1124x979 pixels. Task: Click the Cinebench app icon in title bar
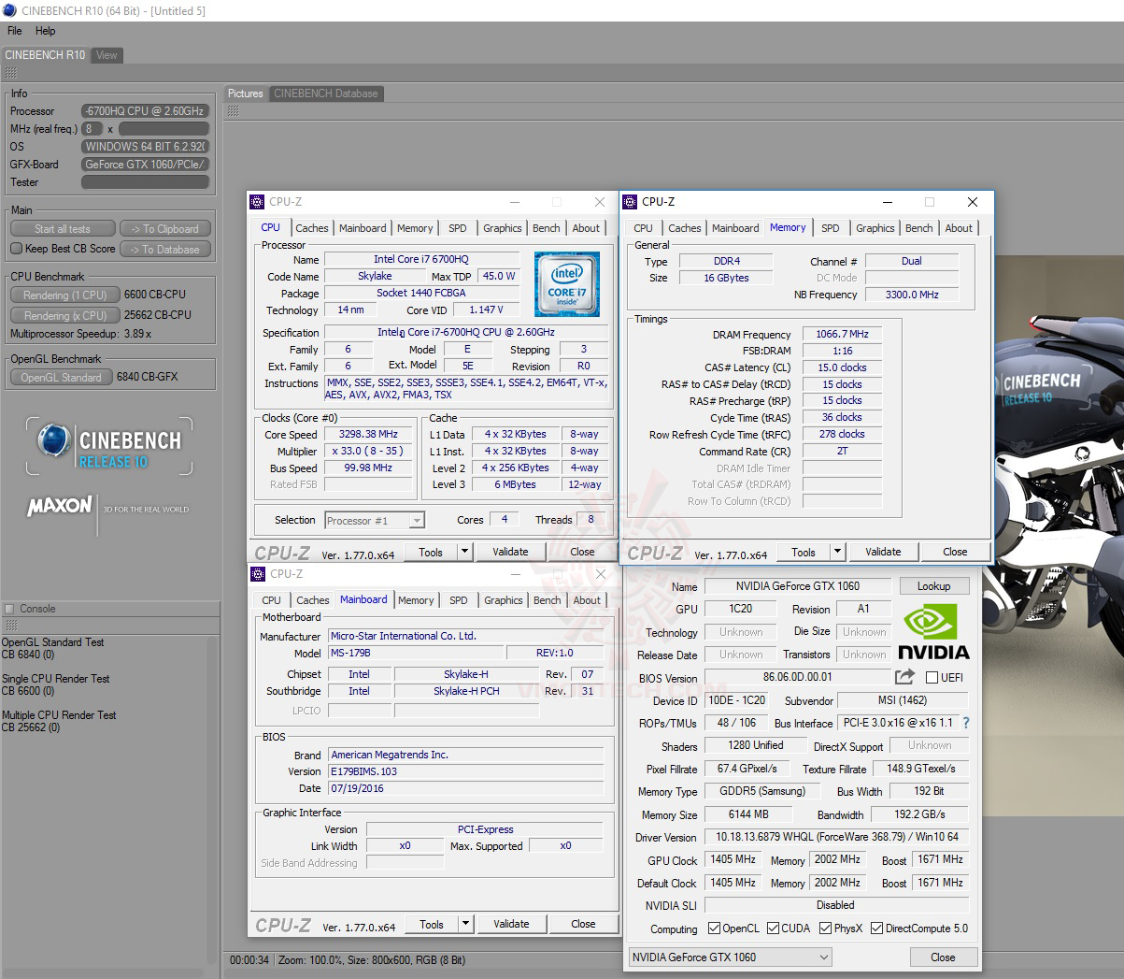pos(10,10)
